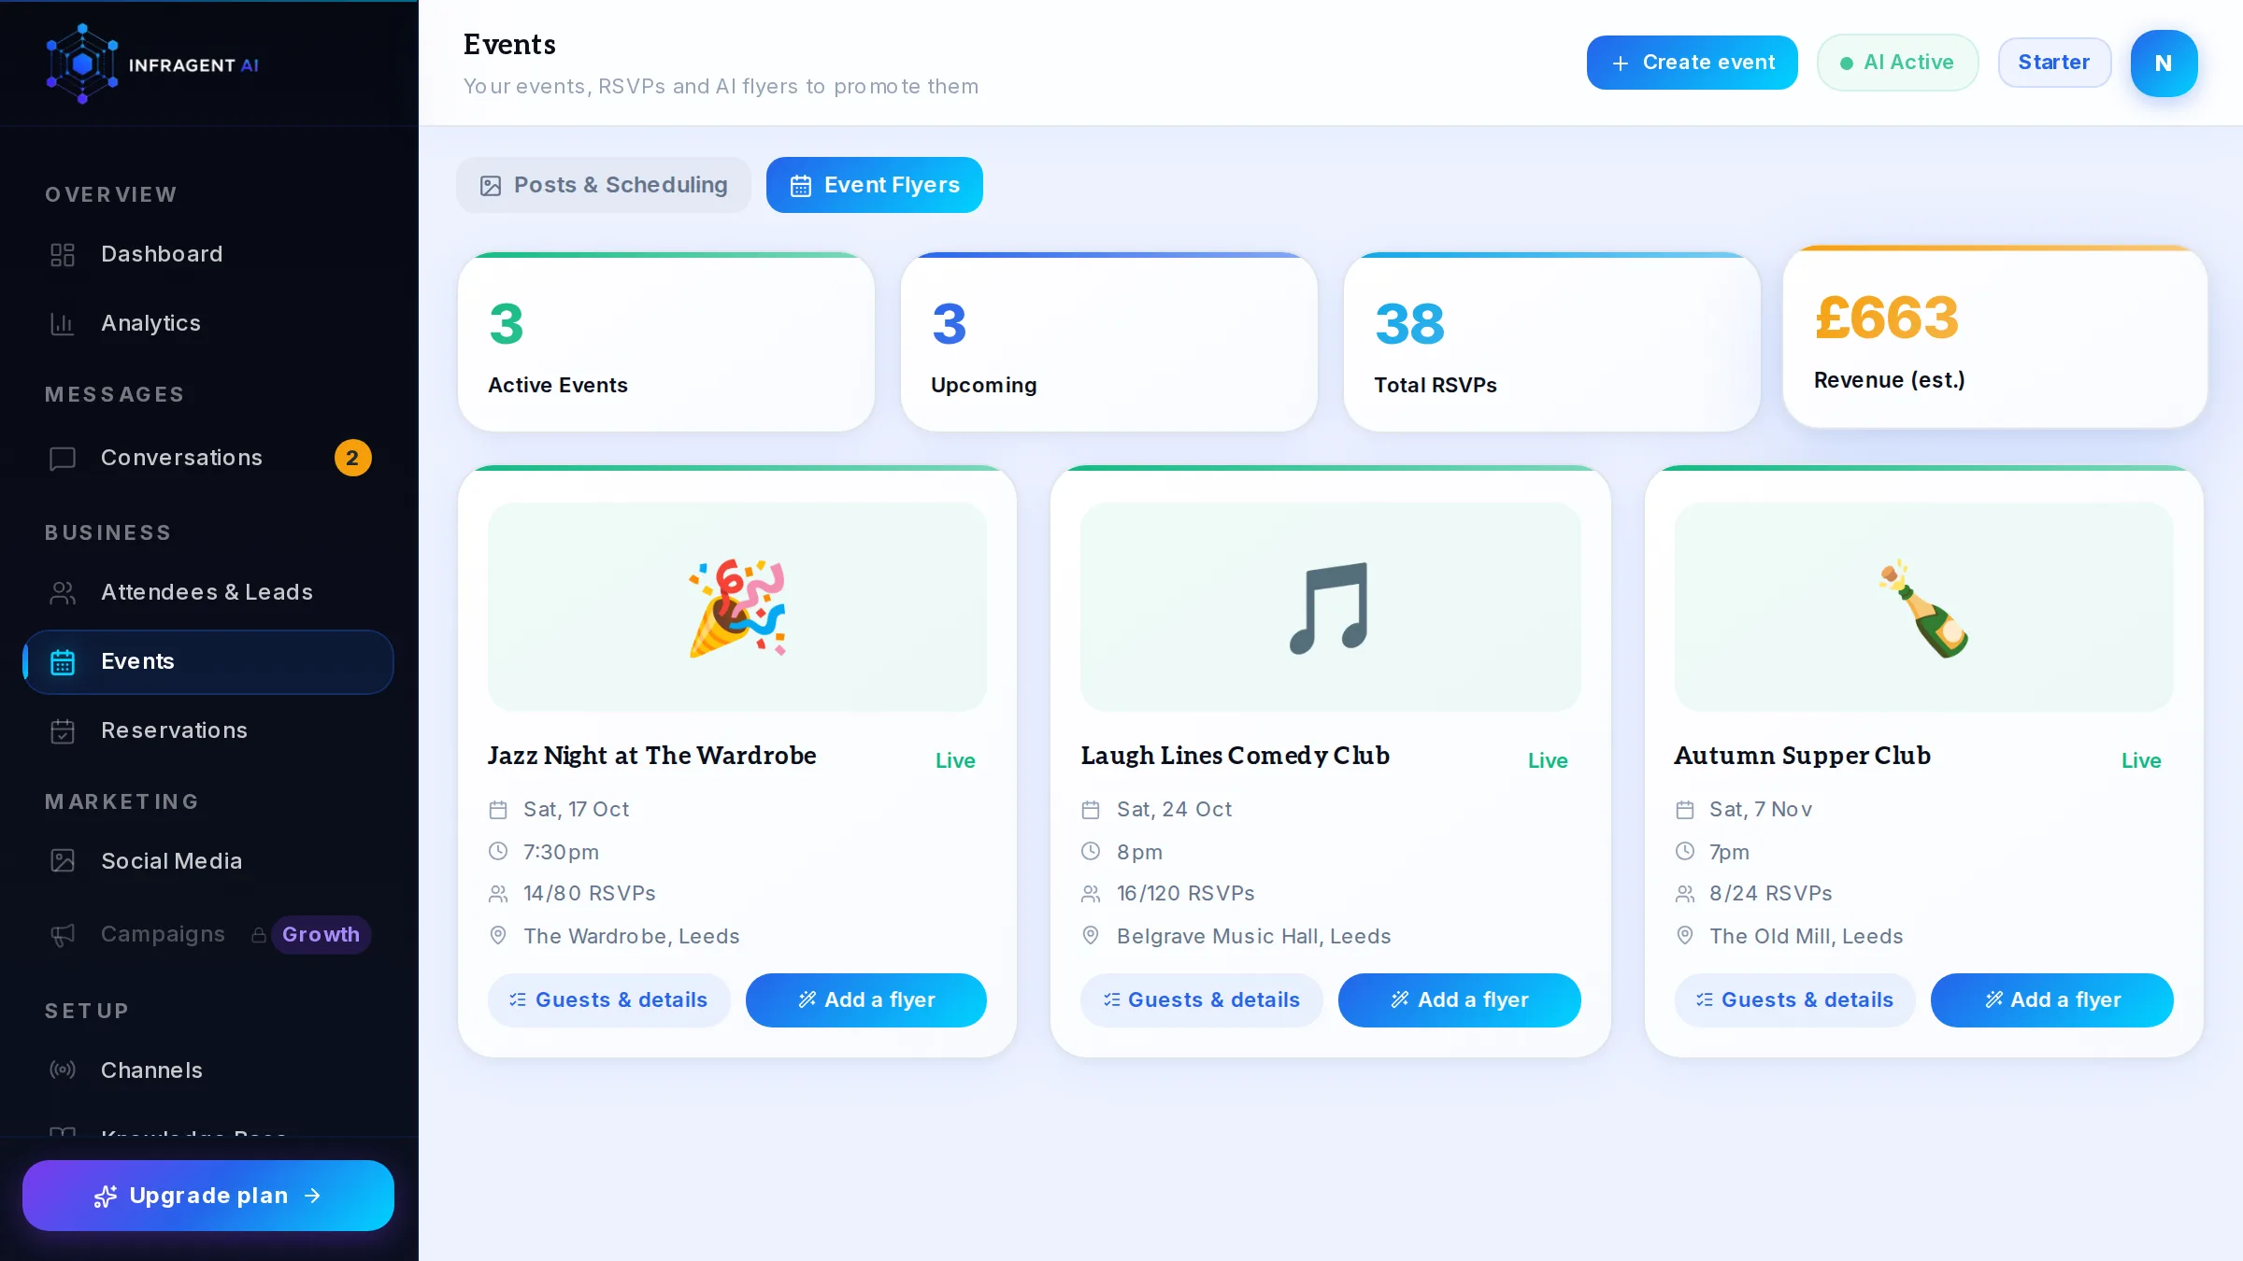Click the Live status on Autumn Supper Club
The height and width of the screenshot is (1261, 2243).
(x=2141, y=760)
